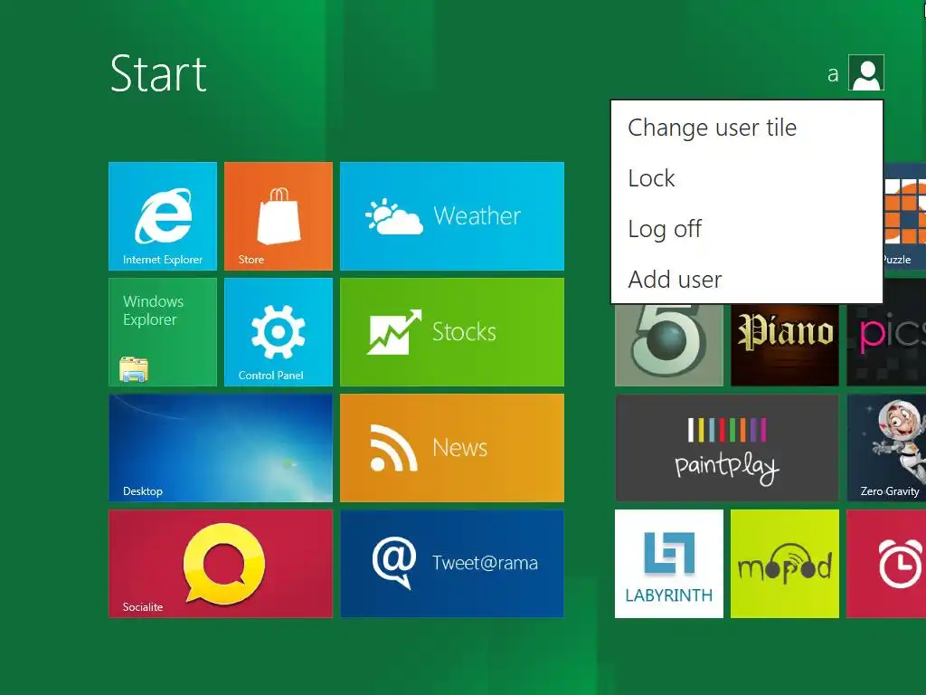The height and width of the screenshot is (695, 926).
Task: Select Change user tile
Action: click(x=746, y=128)
